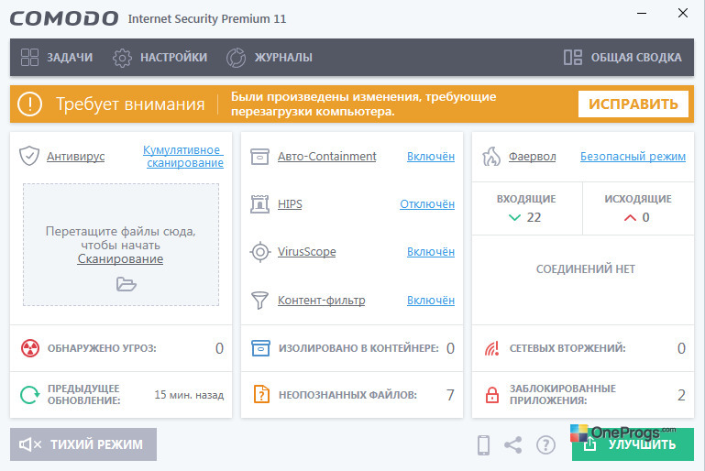Click the Авто-Containment box icon

click(x=259, y=157)
